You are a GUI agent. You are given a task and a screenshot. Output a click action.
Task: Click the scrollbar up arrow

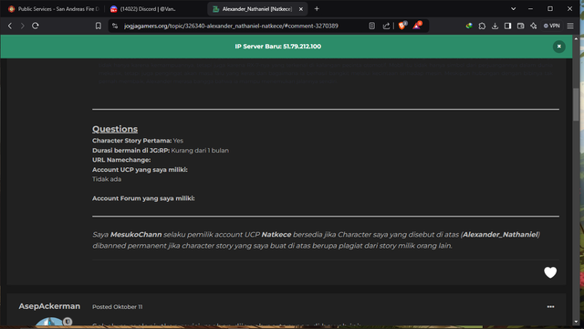pyautogui.click(x=576, y=38)
